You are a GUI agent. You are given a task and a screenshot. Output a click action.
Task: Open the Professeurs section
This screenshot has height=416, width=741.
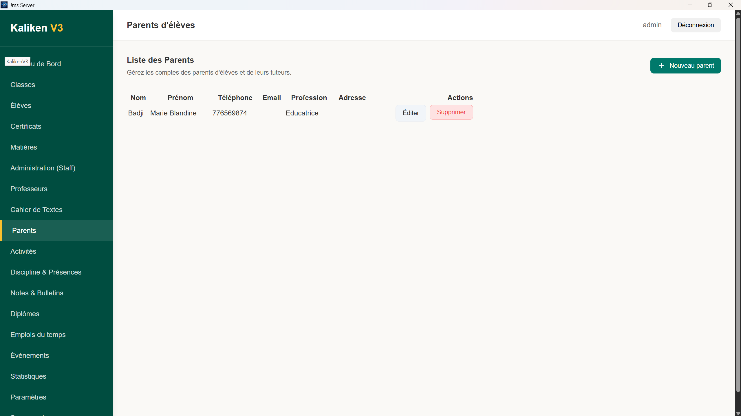29,189
